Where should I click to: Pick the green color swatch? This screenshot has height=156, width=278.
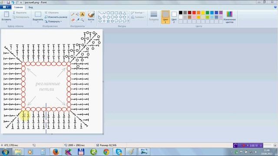(208, 13)
